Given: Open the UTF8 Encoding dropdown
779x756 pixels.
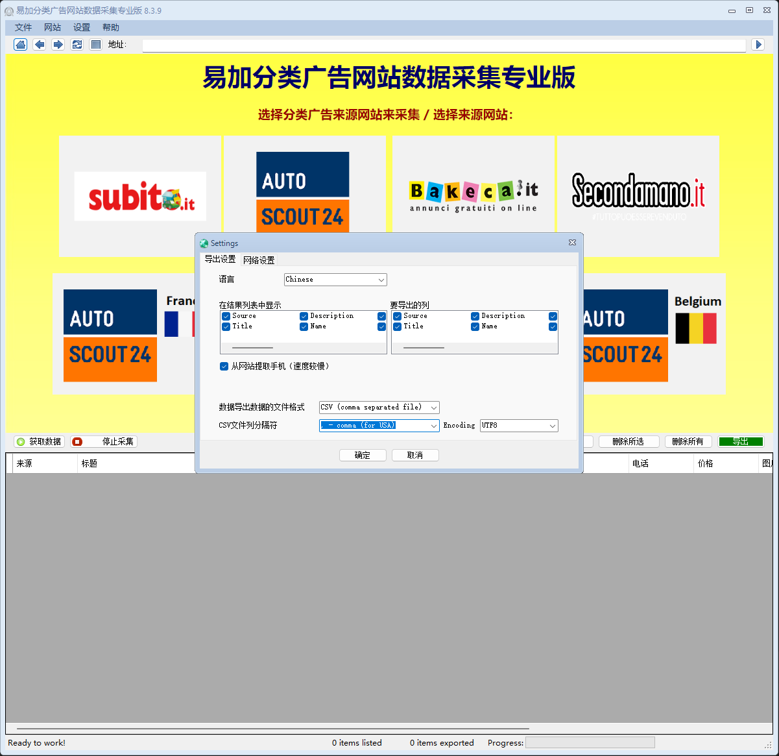Looking at the screenshot, I should click(x=519, y=426).
